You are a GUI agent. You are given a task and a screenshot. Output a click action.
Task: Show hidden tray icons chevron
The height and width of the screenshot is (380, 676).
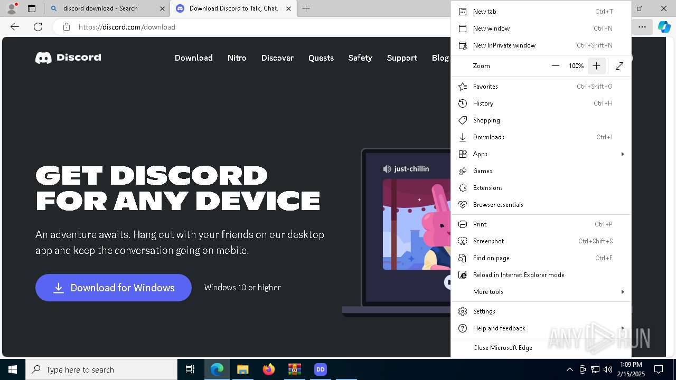coord(569,369)
